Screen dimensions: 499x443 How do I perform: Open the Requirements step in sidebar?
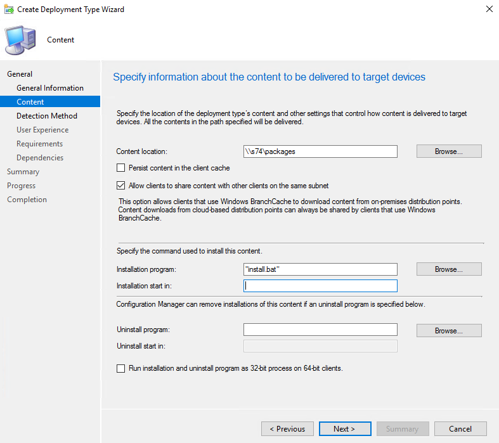coord(39,144)
